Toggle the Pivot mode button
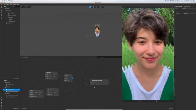Image resolution: width=196 pixels, height=110 pixels. pos(102,7)
